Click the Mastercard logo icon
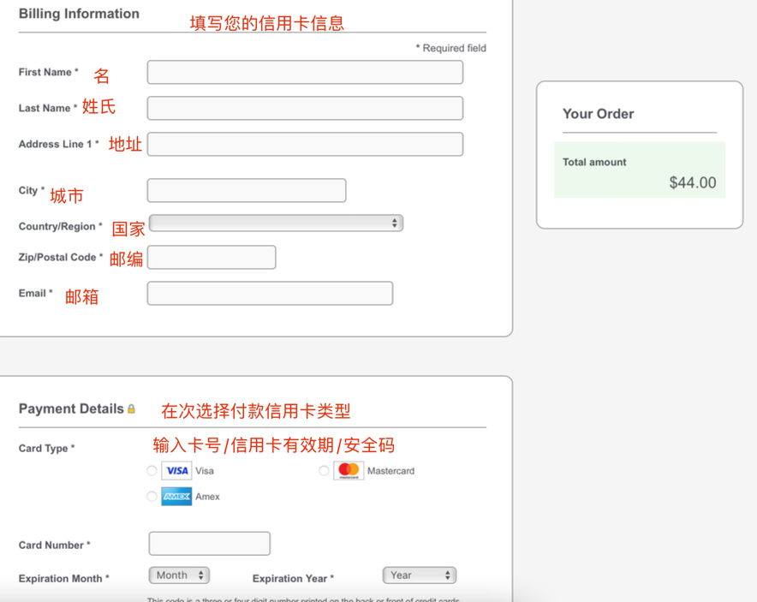The image size is (757, 602). 349,470
